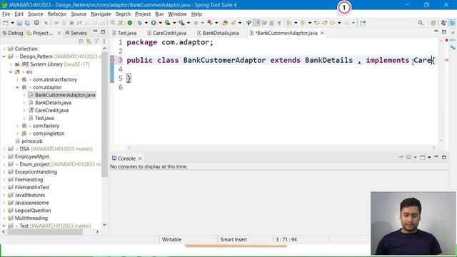Click the Coverage launch icon
Screen dimensions: 457x257
pos(168,23)
